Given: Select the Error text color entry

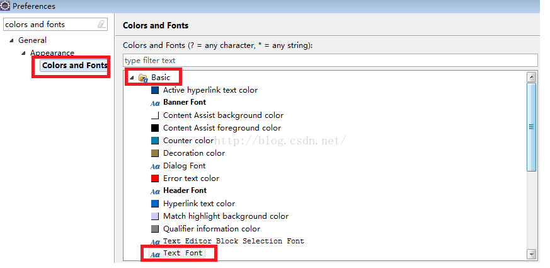Looking at the screenshot, I should pyautogui.click(x=191, y=178).
